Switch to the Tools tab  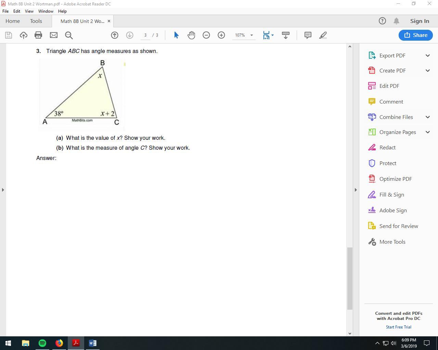[36, 21]
